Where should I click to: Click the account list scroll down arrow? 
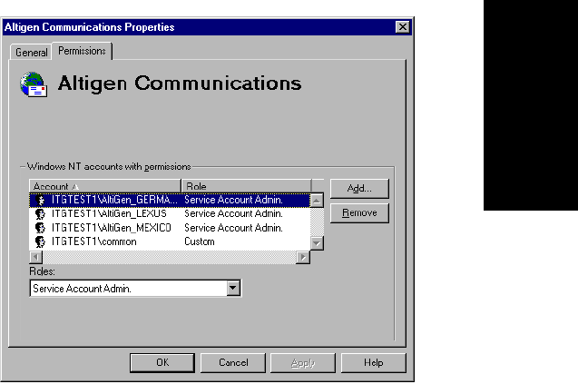click(x=317, y=243)
